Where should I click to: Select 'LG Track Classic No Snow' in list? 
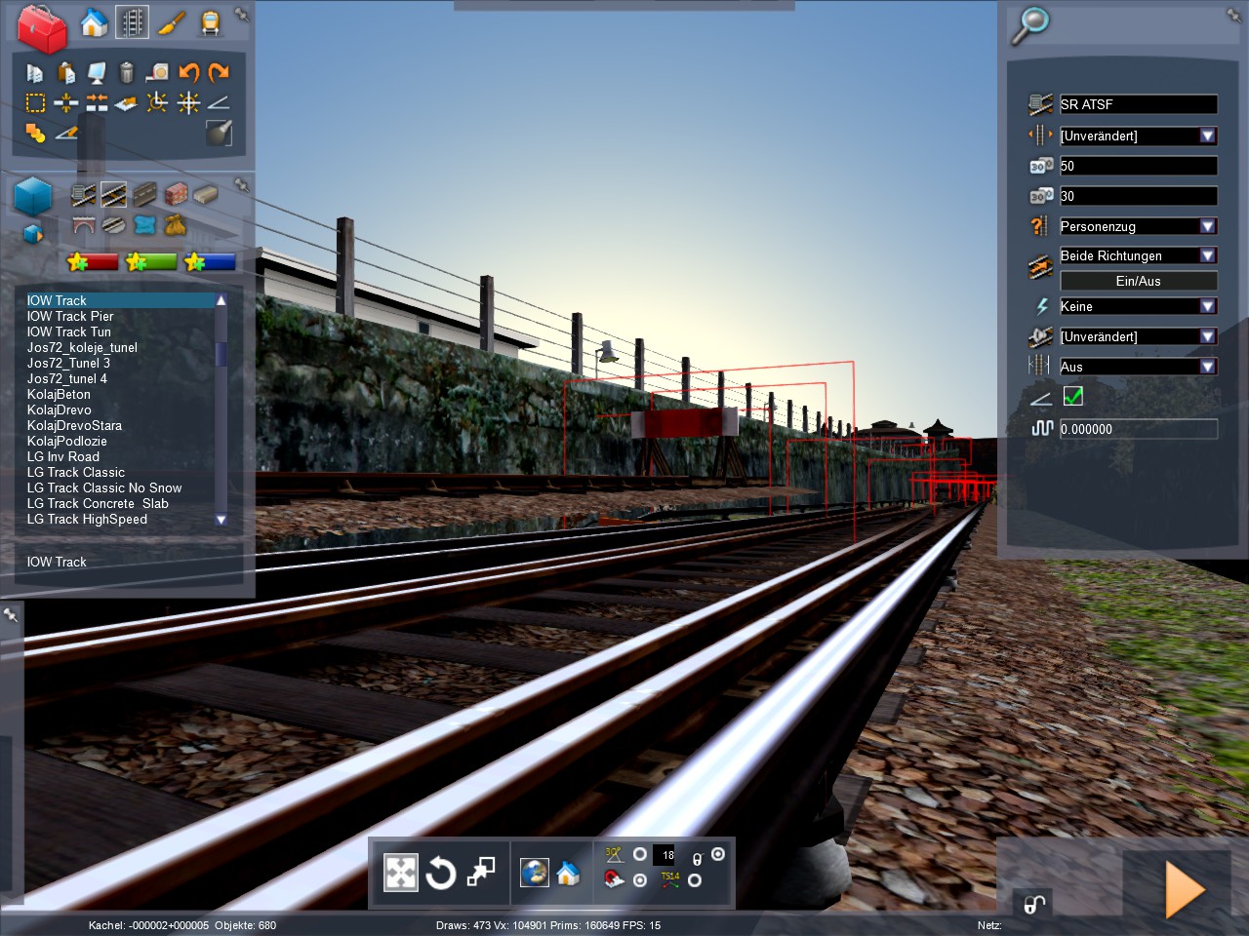coord(104,487)
